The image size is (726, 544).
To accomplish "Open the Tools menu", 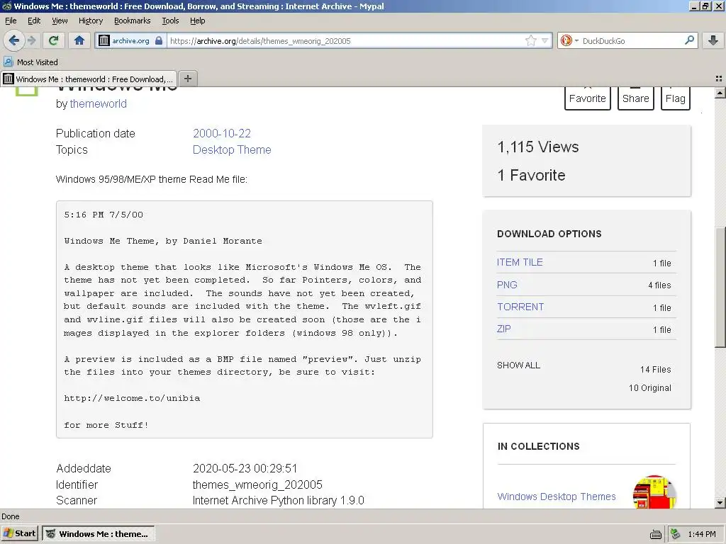I will point(170,21).
